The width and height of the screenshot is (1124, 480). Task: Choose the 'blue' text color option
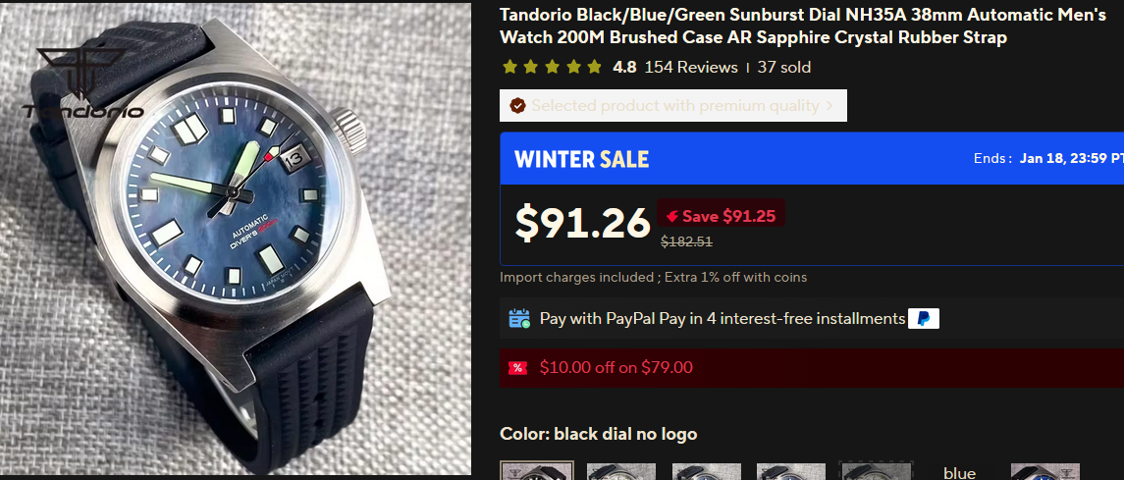(x=959, y=473)
